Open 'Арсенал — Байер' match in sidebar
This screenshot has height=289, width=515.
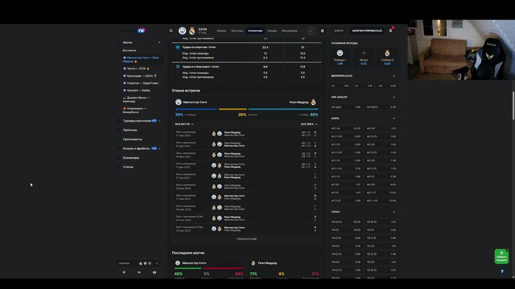pyautogui.click(x=137, y=90)
